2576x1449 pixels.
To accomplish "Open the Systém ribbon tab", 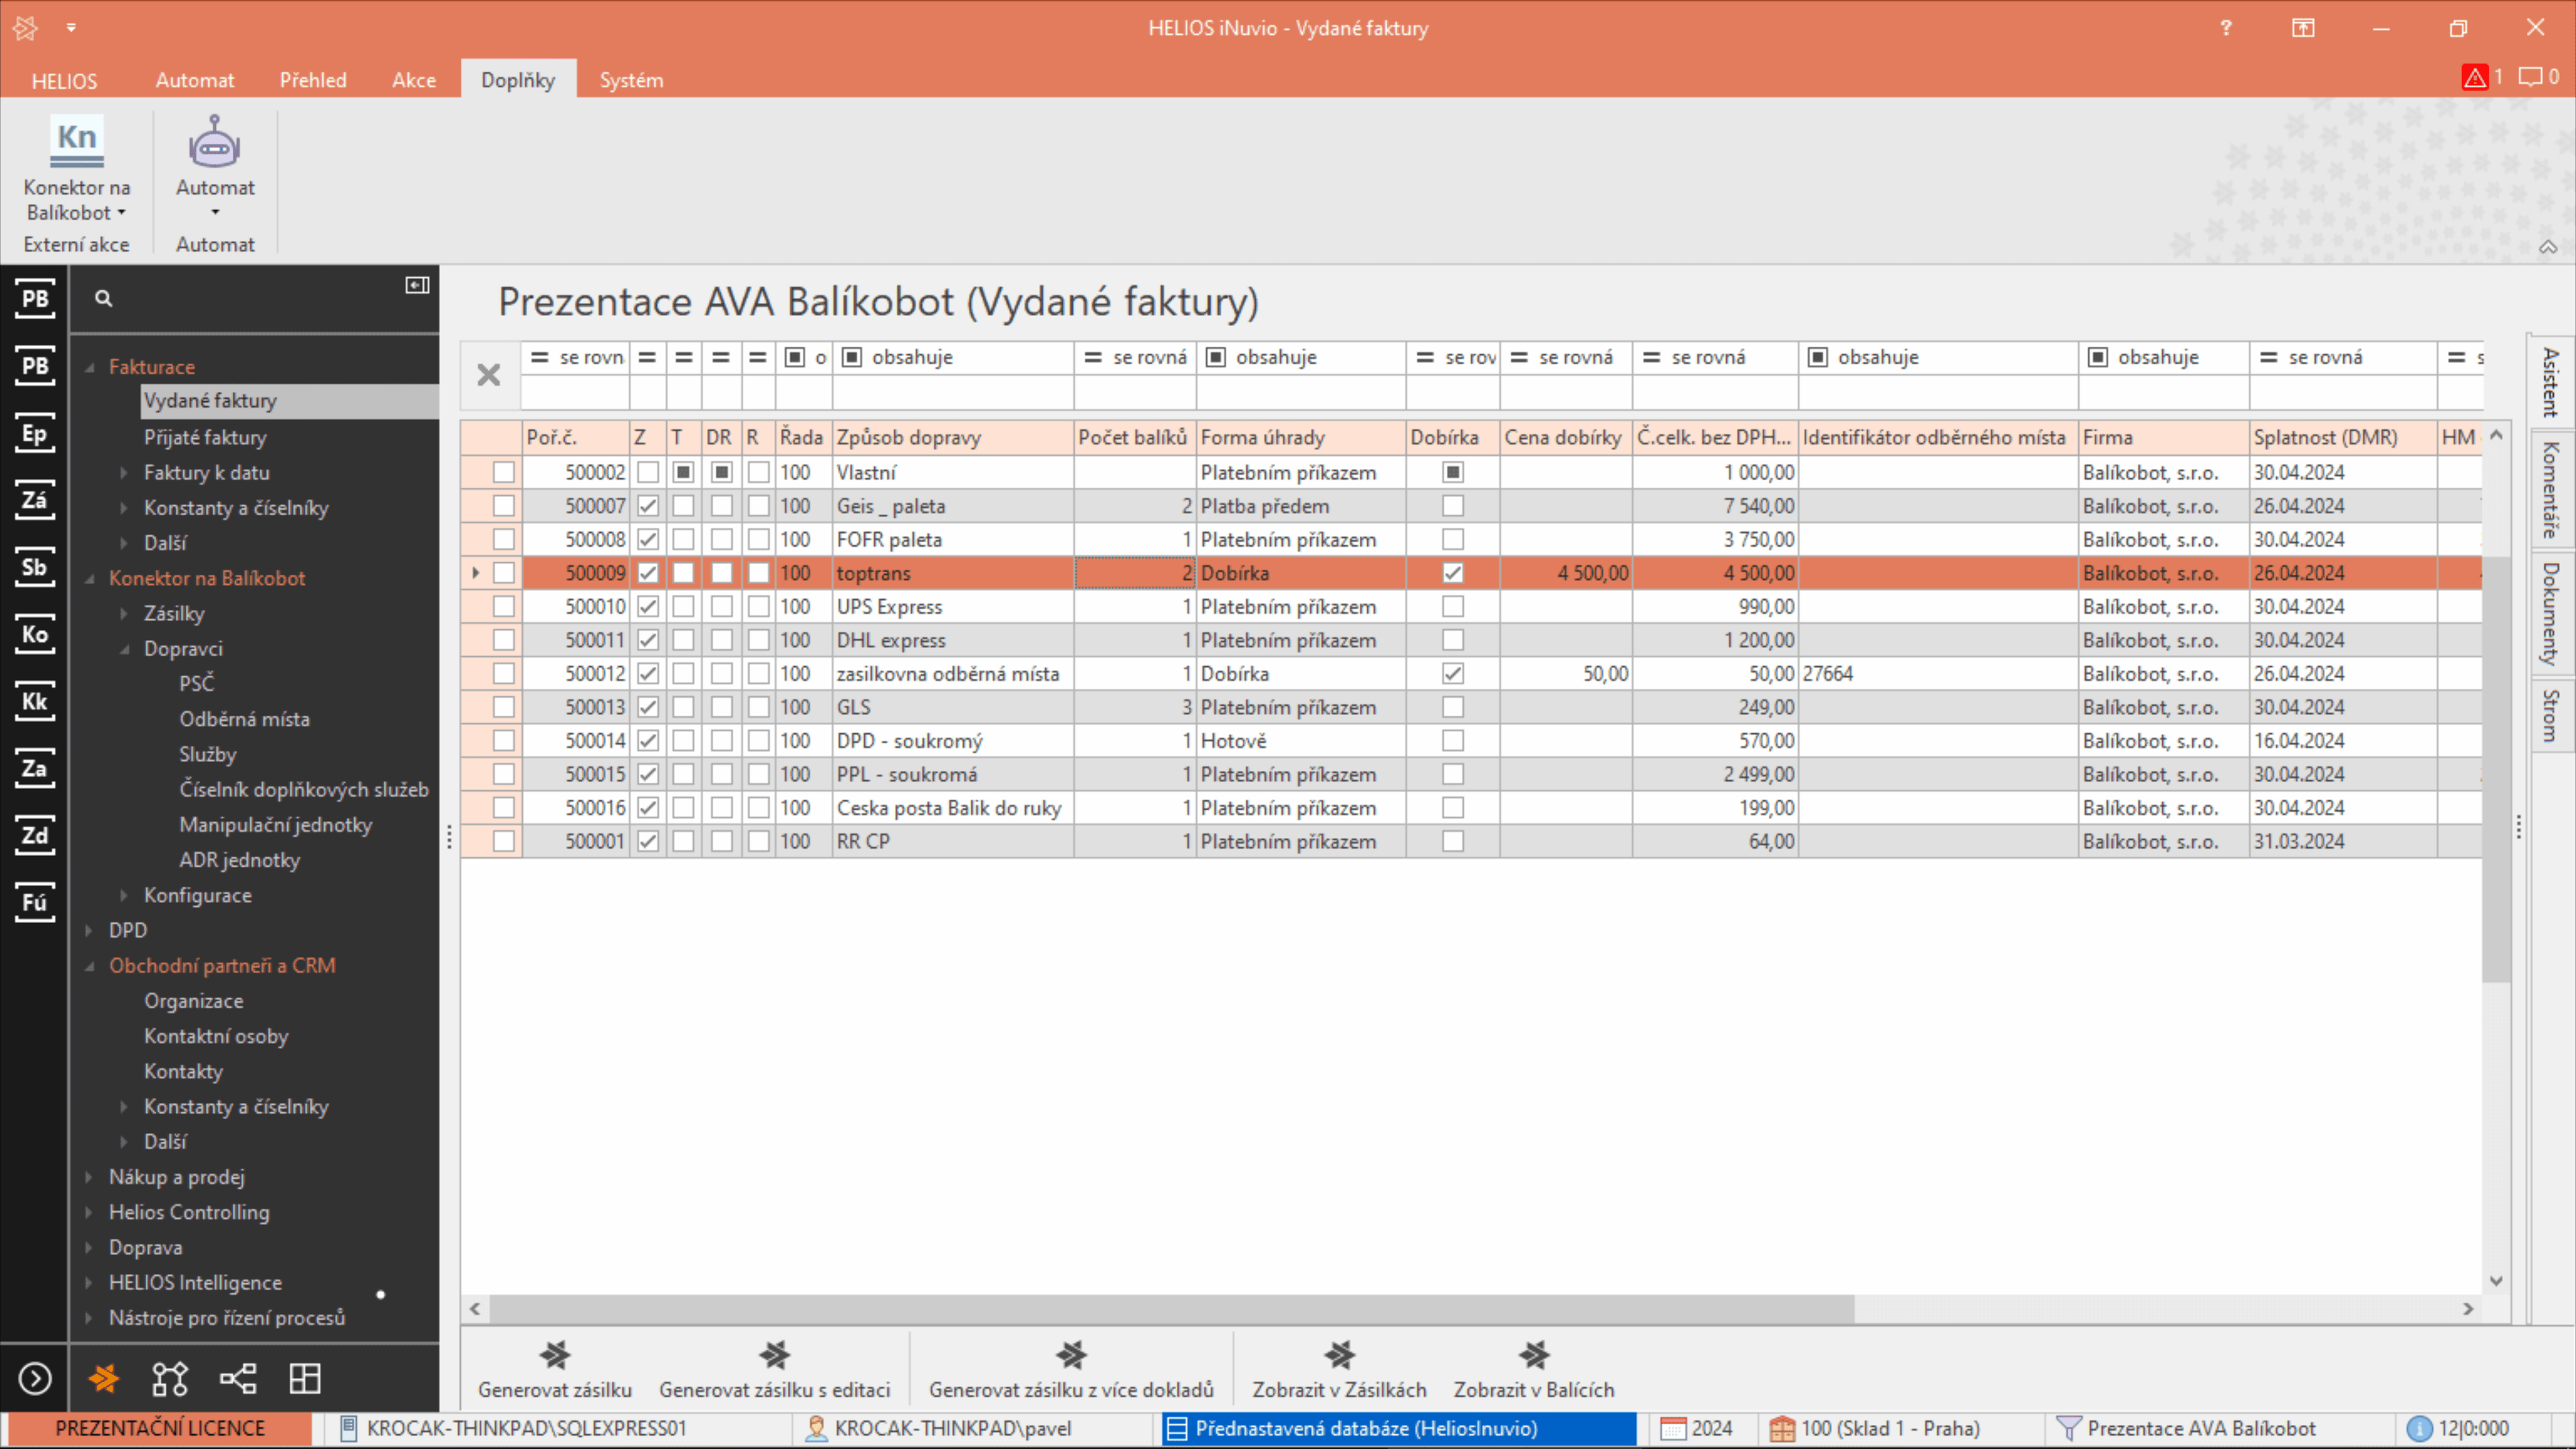I will point(631,80).
